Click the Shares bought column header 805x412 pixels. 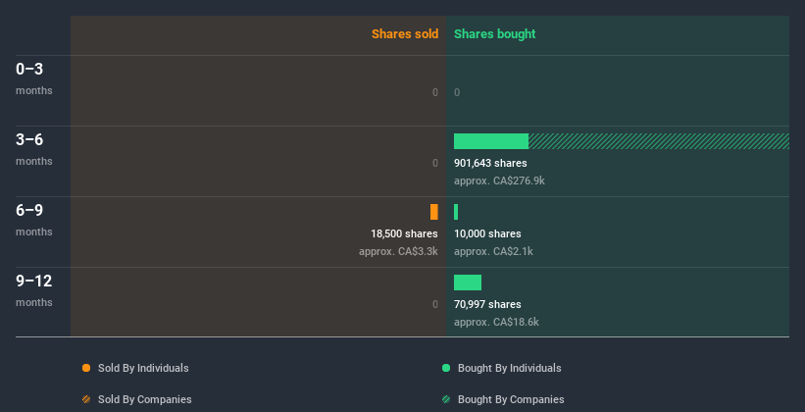[495, 34]
